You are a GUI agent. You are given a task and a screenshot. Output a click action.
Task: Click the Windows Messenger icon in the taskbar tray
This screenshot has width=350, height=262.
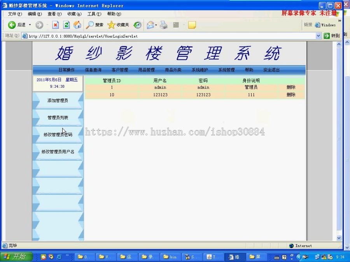pos(317,257)
